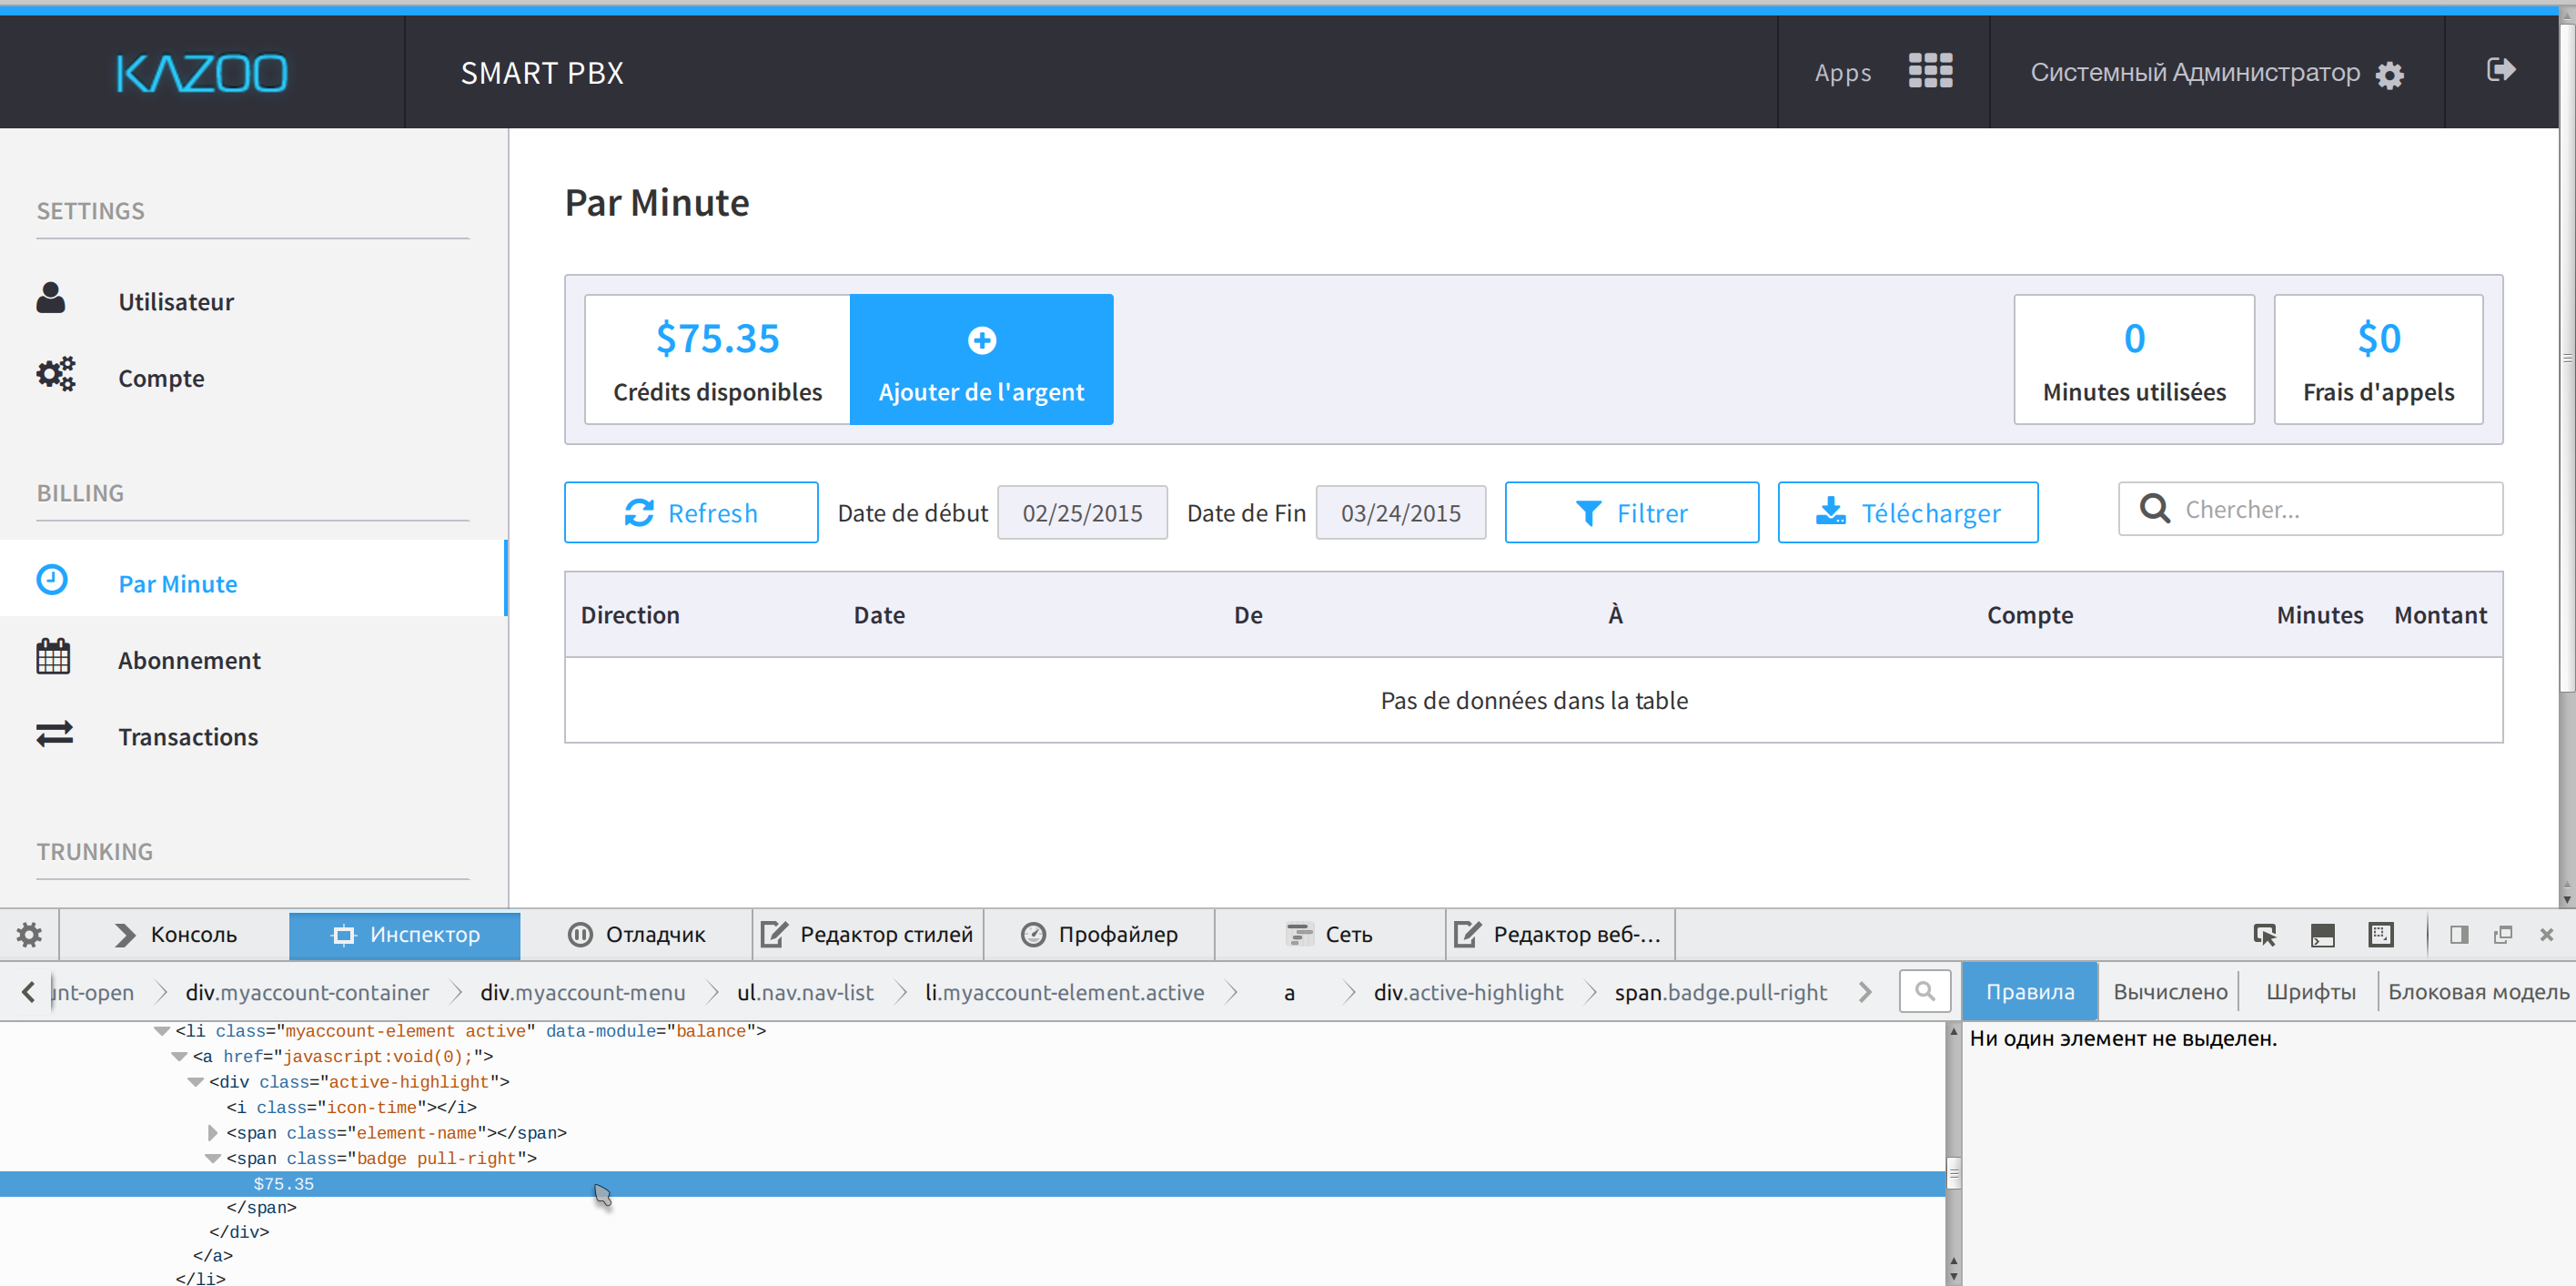Click Ajouter de l'argent button
Image resolution: width=2576 pixels, height=1286 pixels.
pos(981,359)
